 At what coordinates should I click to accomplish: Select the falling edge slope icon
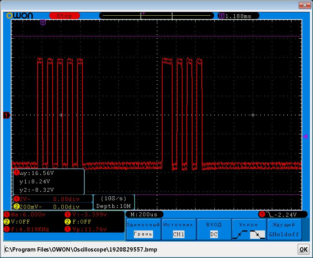(x=257, y=234)
